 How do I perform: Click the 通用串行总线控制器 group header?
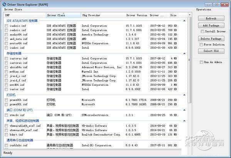20,140
